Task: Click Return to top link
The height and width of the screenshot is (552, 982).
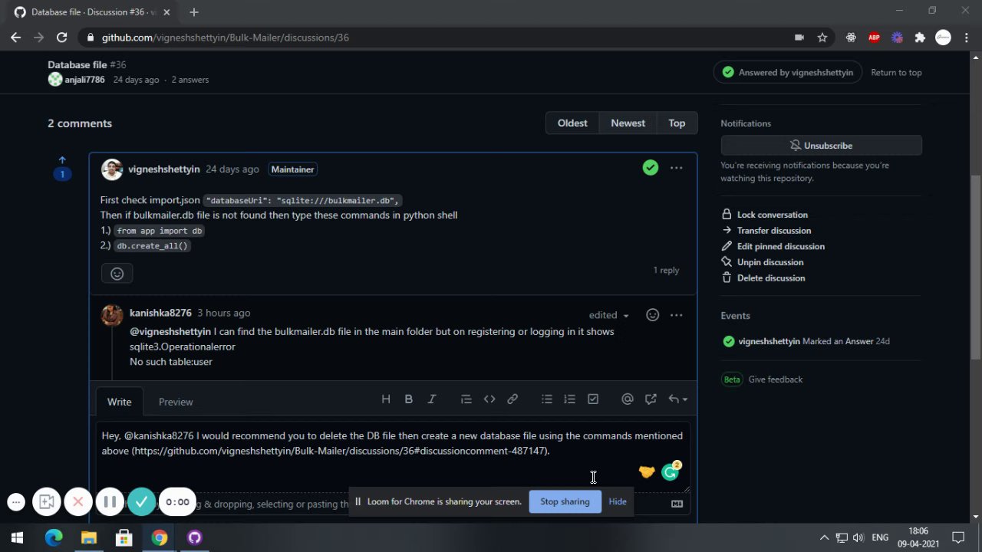Action: (x=896, y=73)
